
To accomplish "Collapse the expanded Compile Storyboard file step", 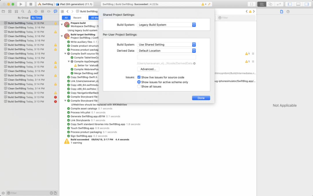I will (65, 100).
